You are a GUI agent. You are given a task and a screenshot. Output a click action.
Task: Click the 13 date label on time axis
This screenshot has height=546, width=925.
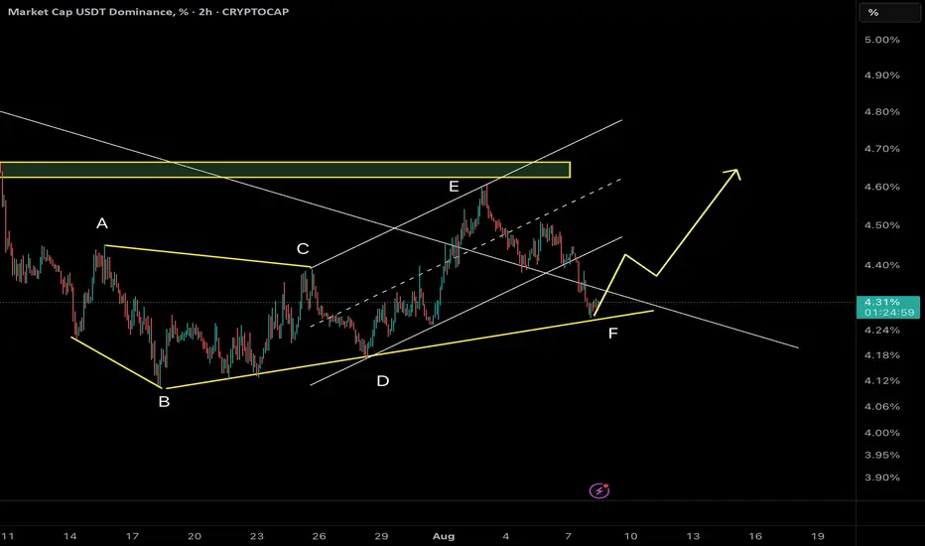point(693,536)
